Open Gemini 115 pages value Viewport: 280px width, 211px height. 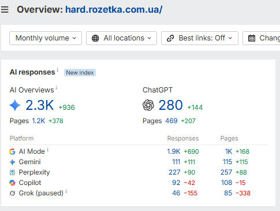coord(227,162)
